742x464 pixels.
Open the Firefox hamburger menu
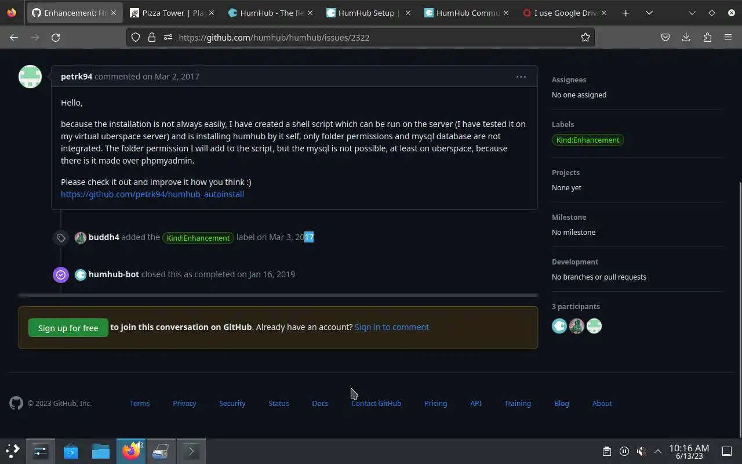click(x=728, y=37)
